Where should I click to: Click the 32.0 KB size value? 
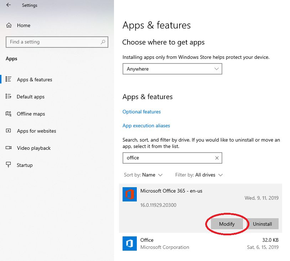270,240
